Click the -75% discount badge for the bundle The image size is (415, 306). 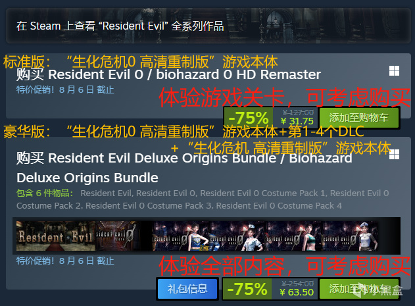(x=247, y=289)
